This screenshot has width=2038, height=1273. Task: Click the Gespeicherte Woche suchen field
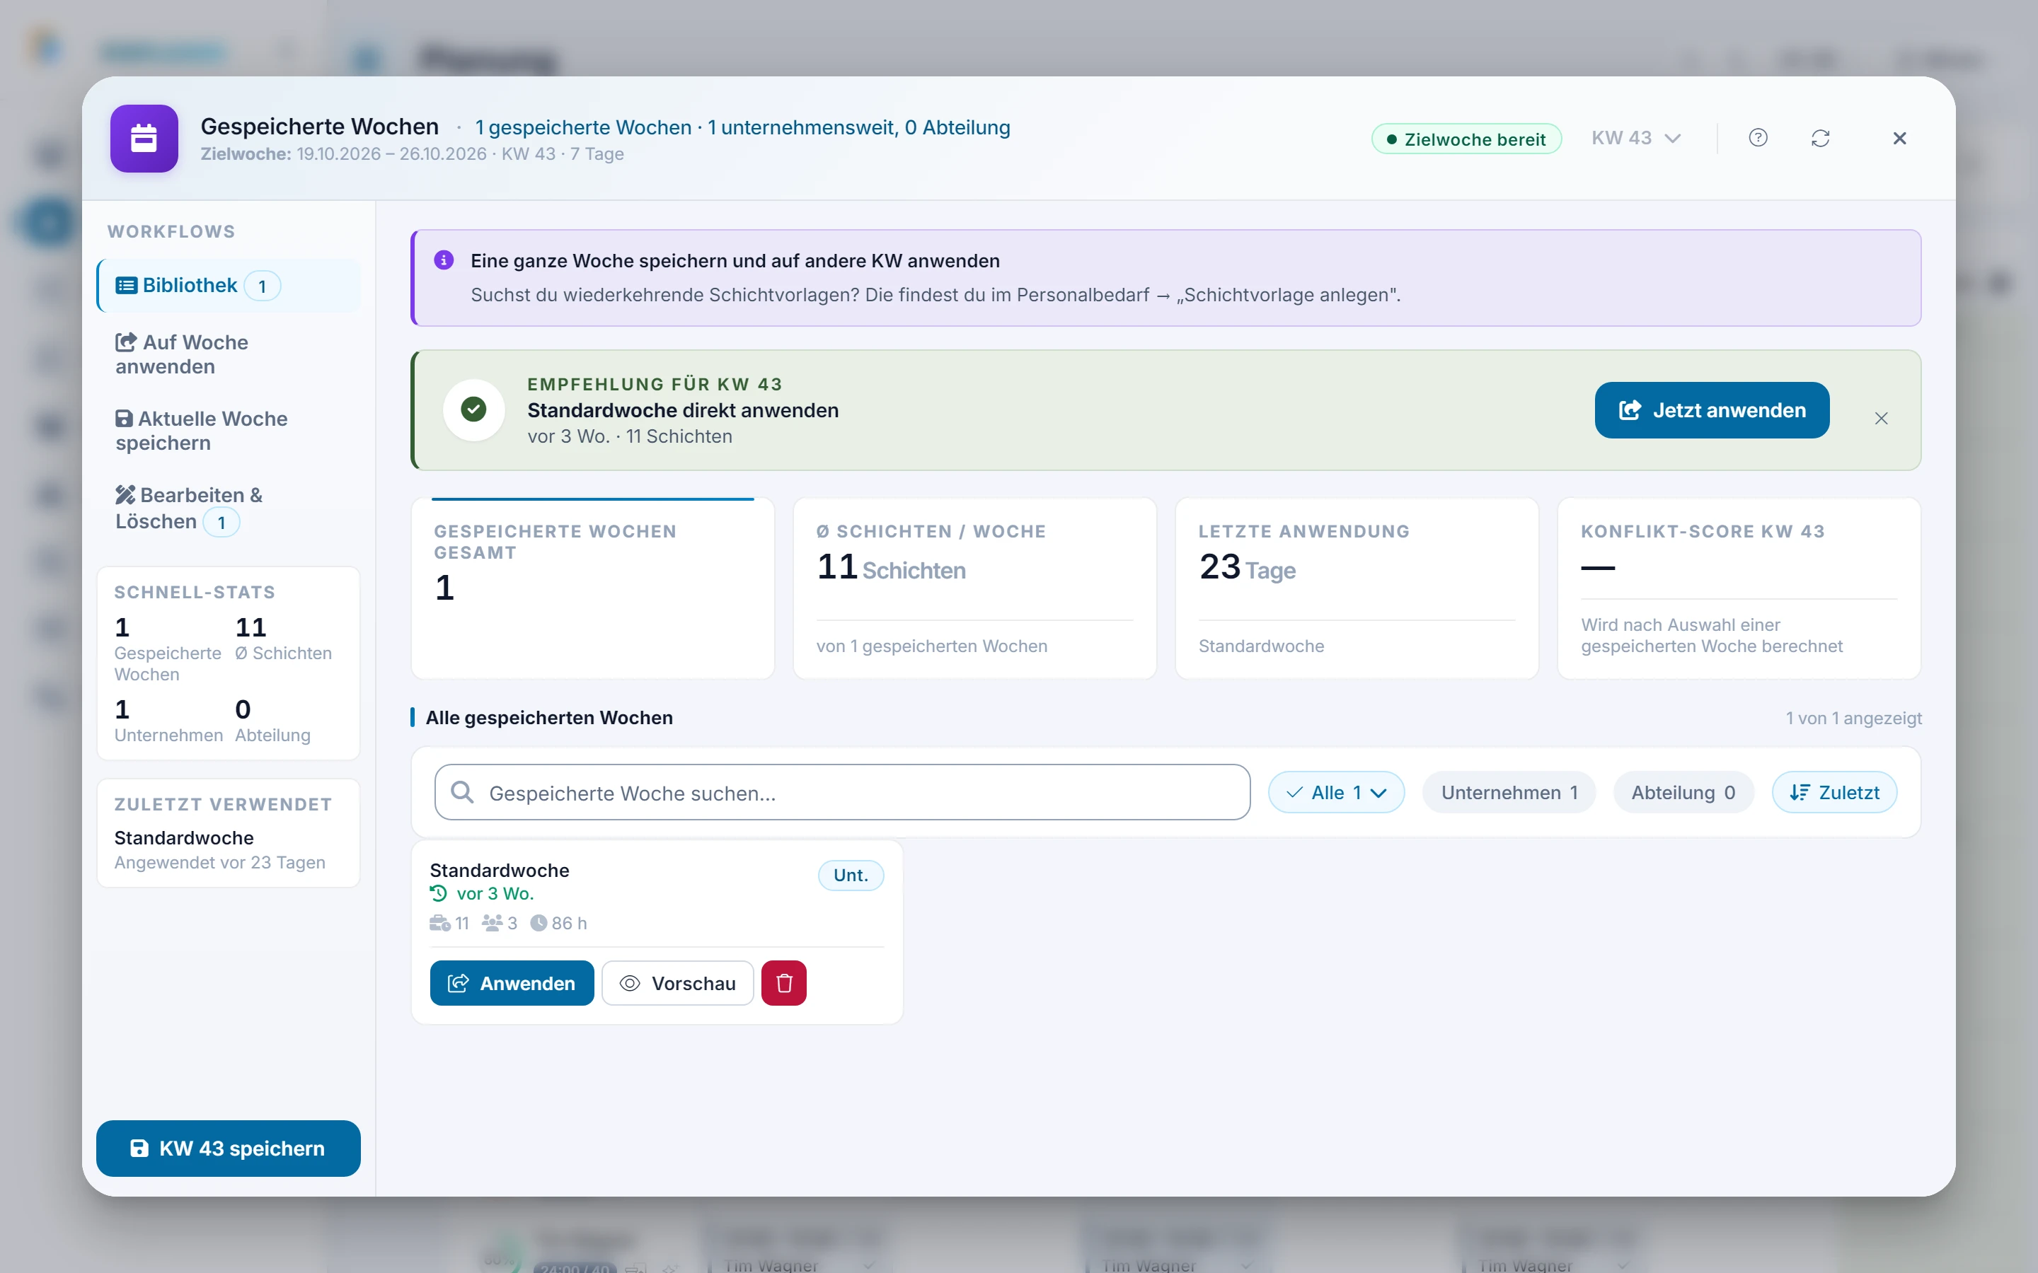(842, 792)
